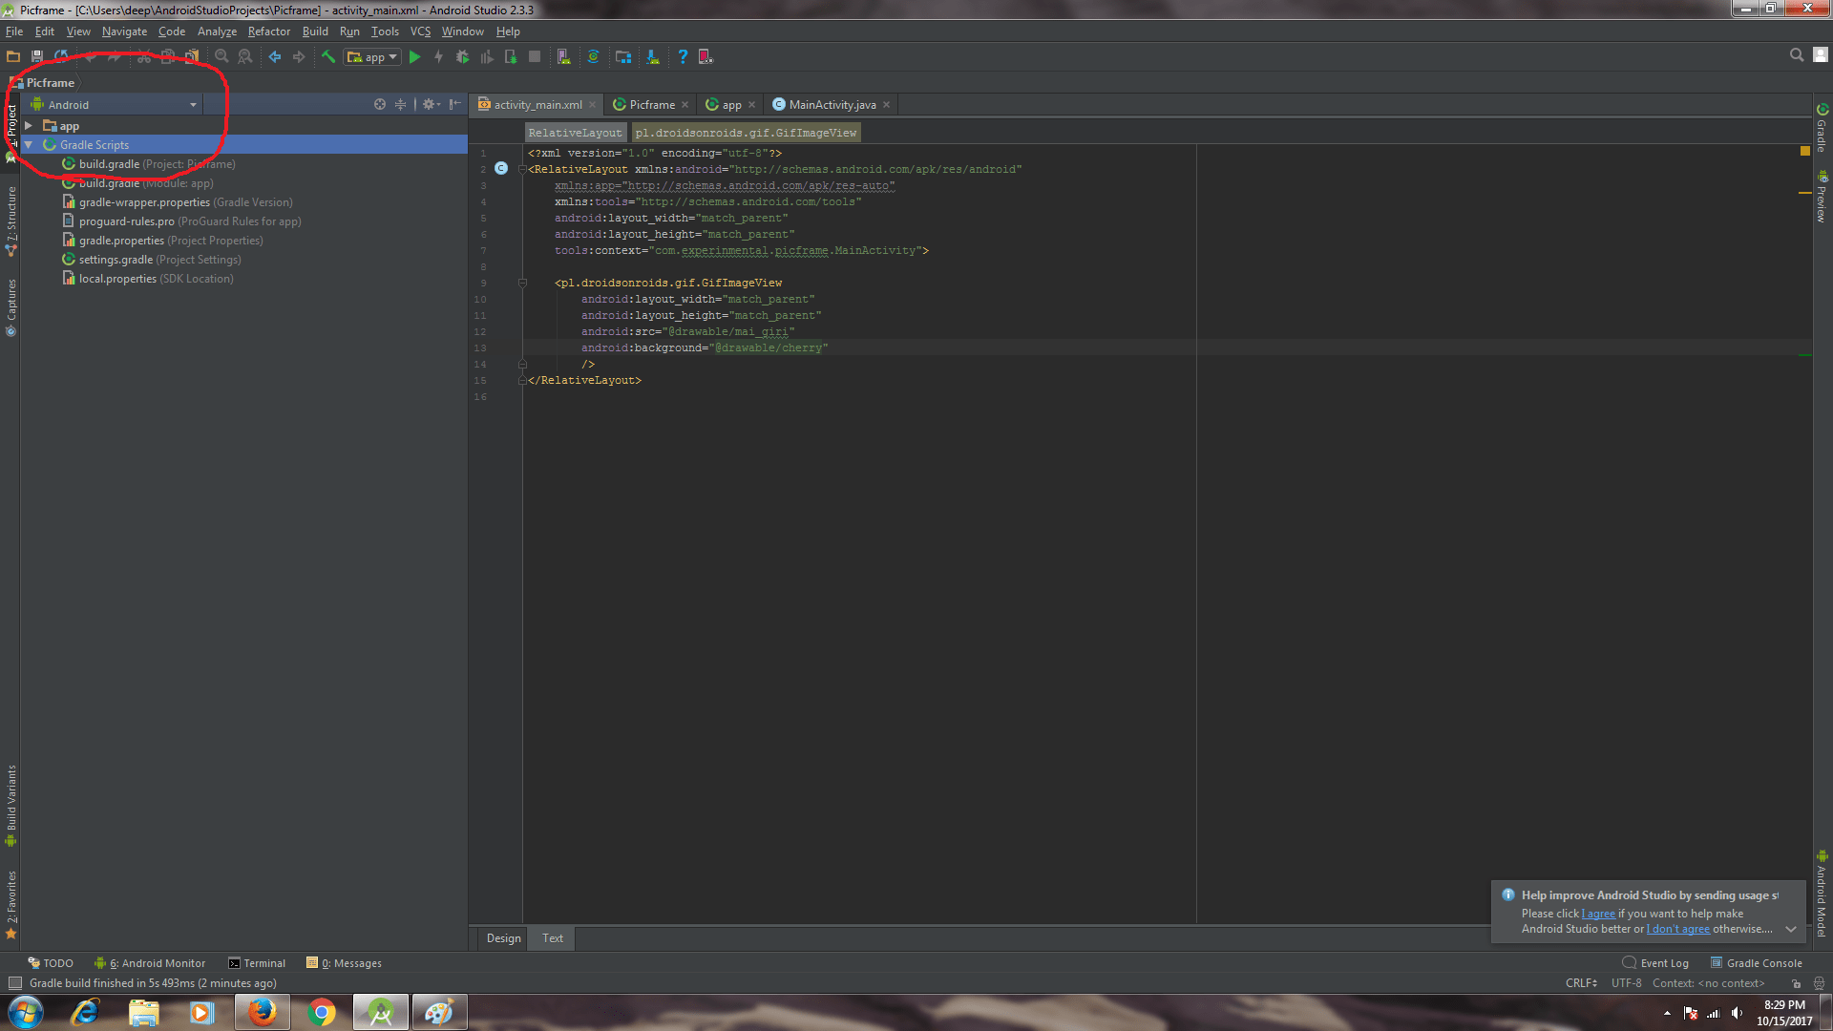Open the Refactor menu
This screenshot has width=1833, height=1031.
coord(268,32)
